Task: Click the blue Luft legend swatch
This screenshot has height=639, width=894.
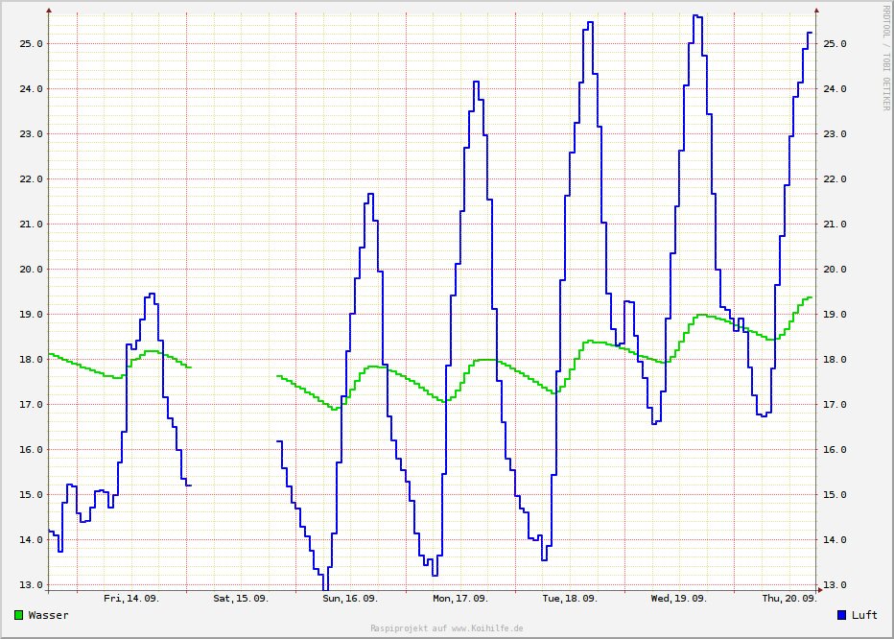Action: pos(842,615)
